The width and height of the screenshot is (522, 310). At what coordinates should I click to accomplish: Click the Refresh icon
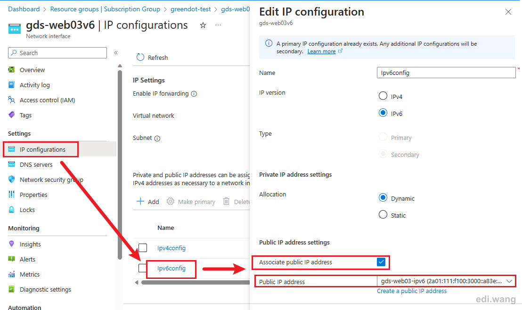[x=140, y=57]
